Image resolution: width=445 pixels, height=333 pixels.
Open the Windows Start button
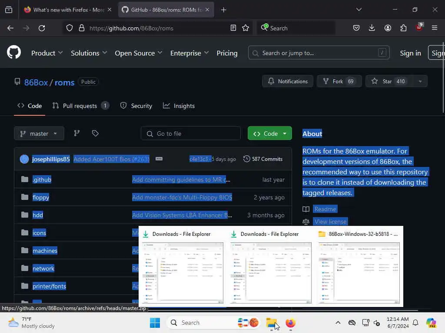coord(155,323)
